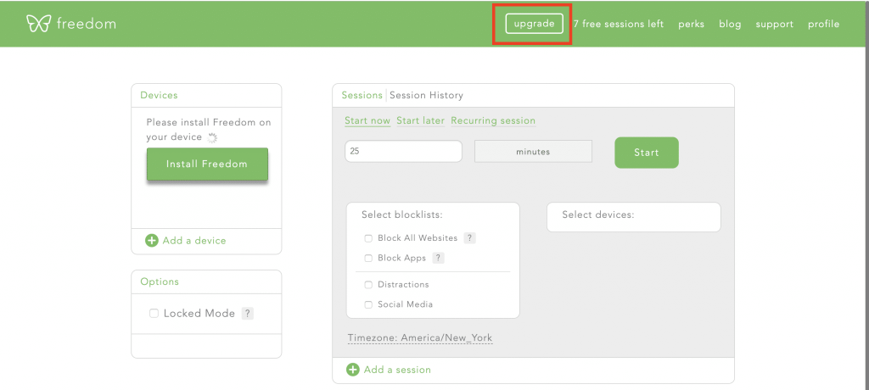869x390 pixels.
Task: Click the upgrade button in the header
Action: [x=535, y=24]
